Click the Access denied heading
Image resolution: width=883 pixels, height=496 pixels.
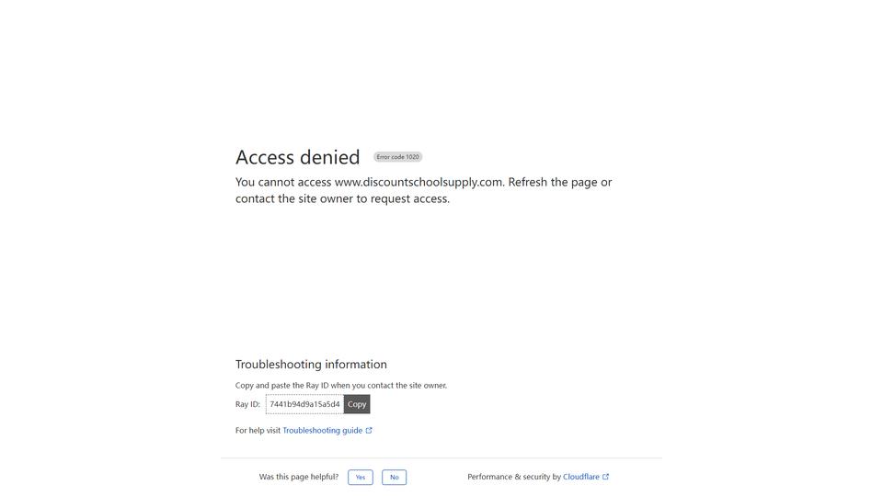pos(297,157)
